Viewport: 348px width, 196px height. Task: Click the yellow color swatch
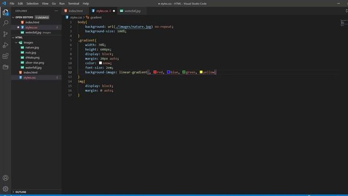(x=201, y=72)
